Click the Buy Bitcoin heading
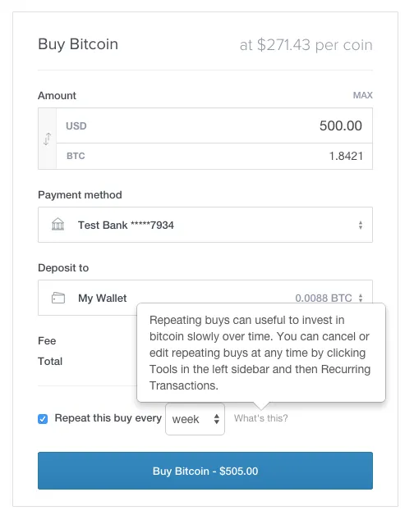Viewport: 414px width, 524px height. coord(78,44)
